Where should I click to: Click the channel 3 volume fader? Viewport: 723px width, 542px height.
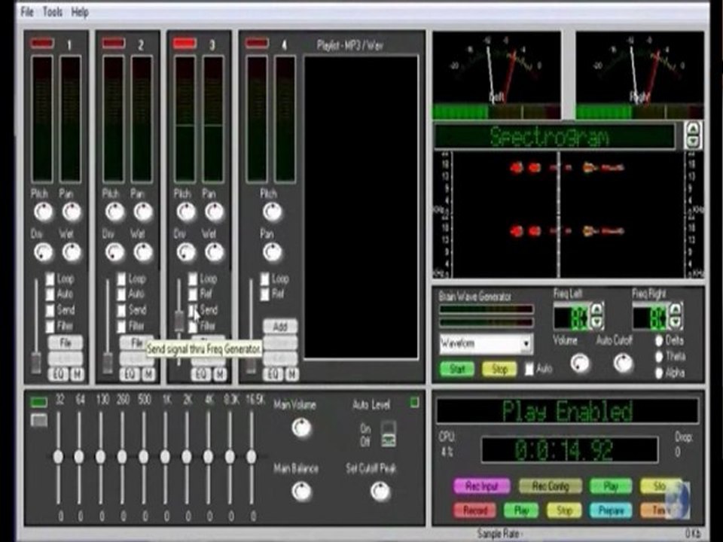[x=179, y=321]
